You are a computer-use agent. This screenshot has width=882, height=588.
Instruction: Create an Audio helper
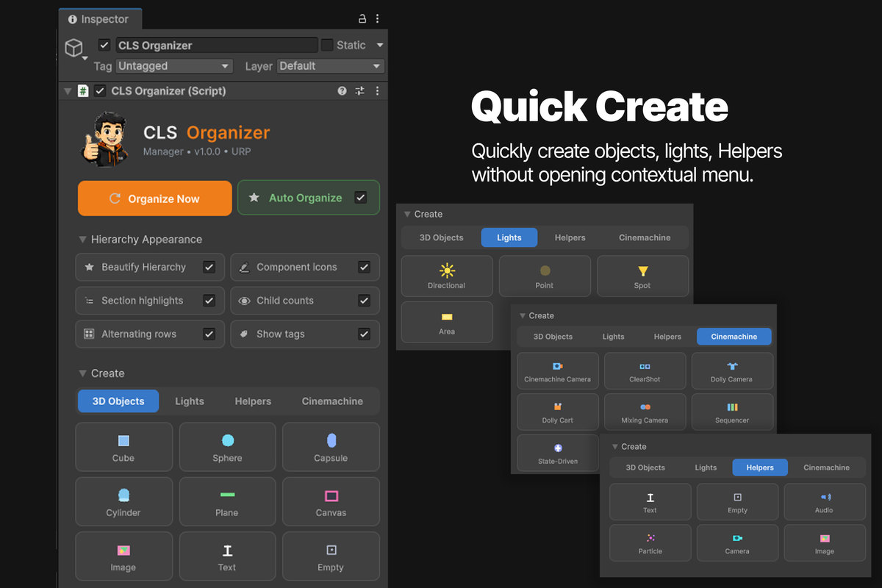[x=825, y=501]
